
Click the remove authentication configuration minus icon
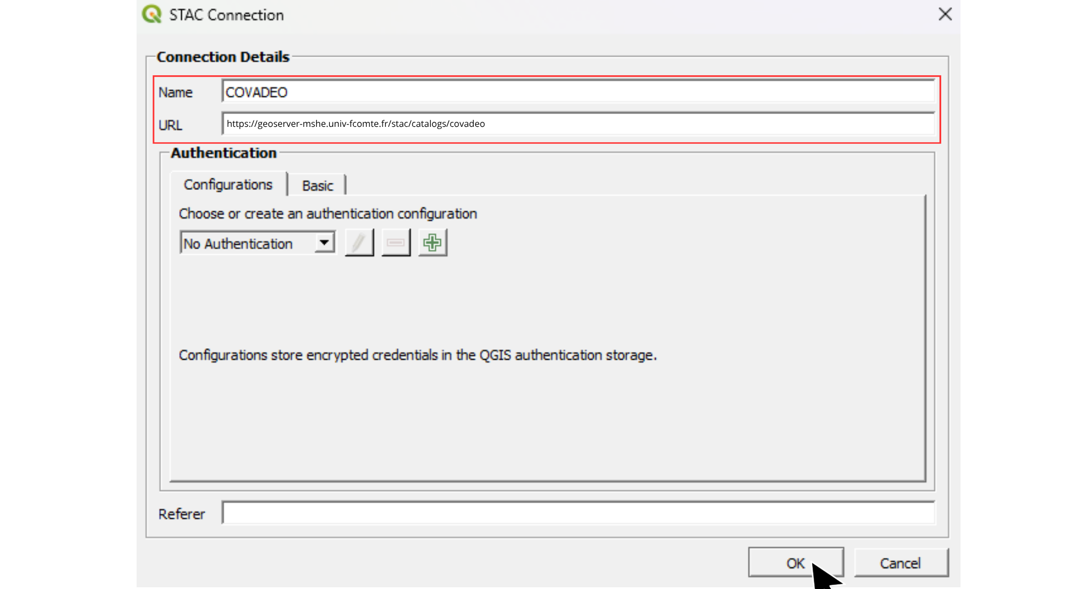396,243
